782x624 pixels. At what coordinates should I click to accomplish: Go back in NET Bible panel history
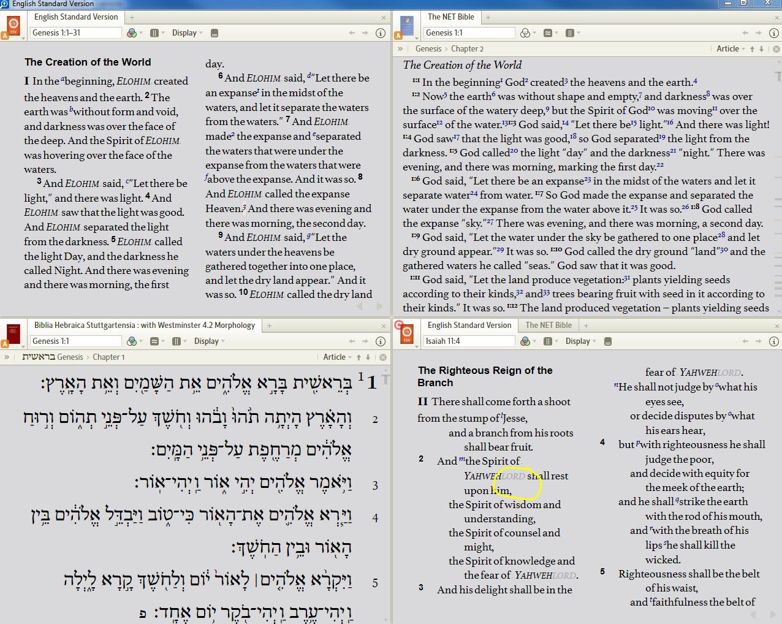(745, 33)
